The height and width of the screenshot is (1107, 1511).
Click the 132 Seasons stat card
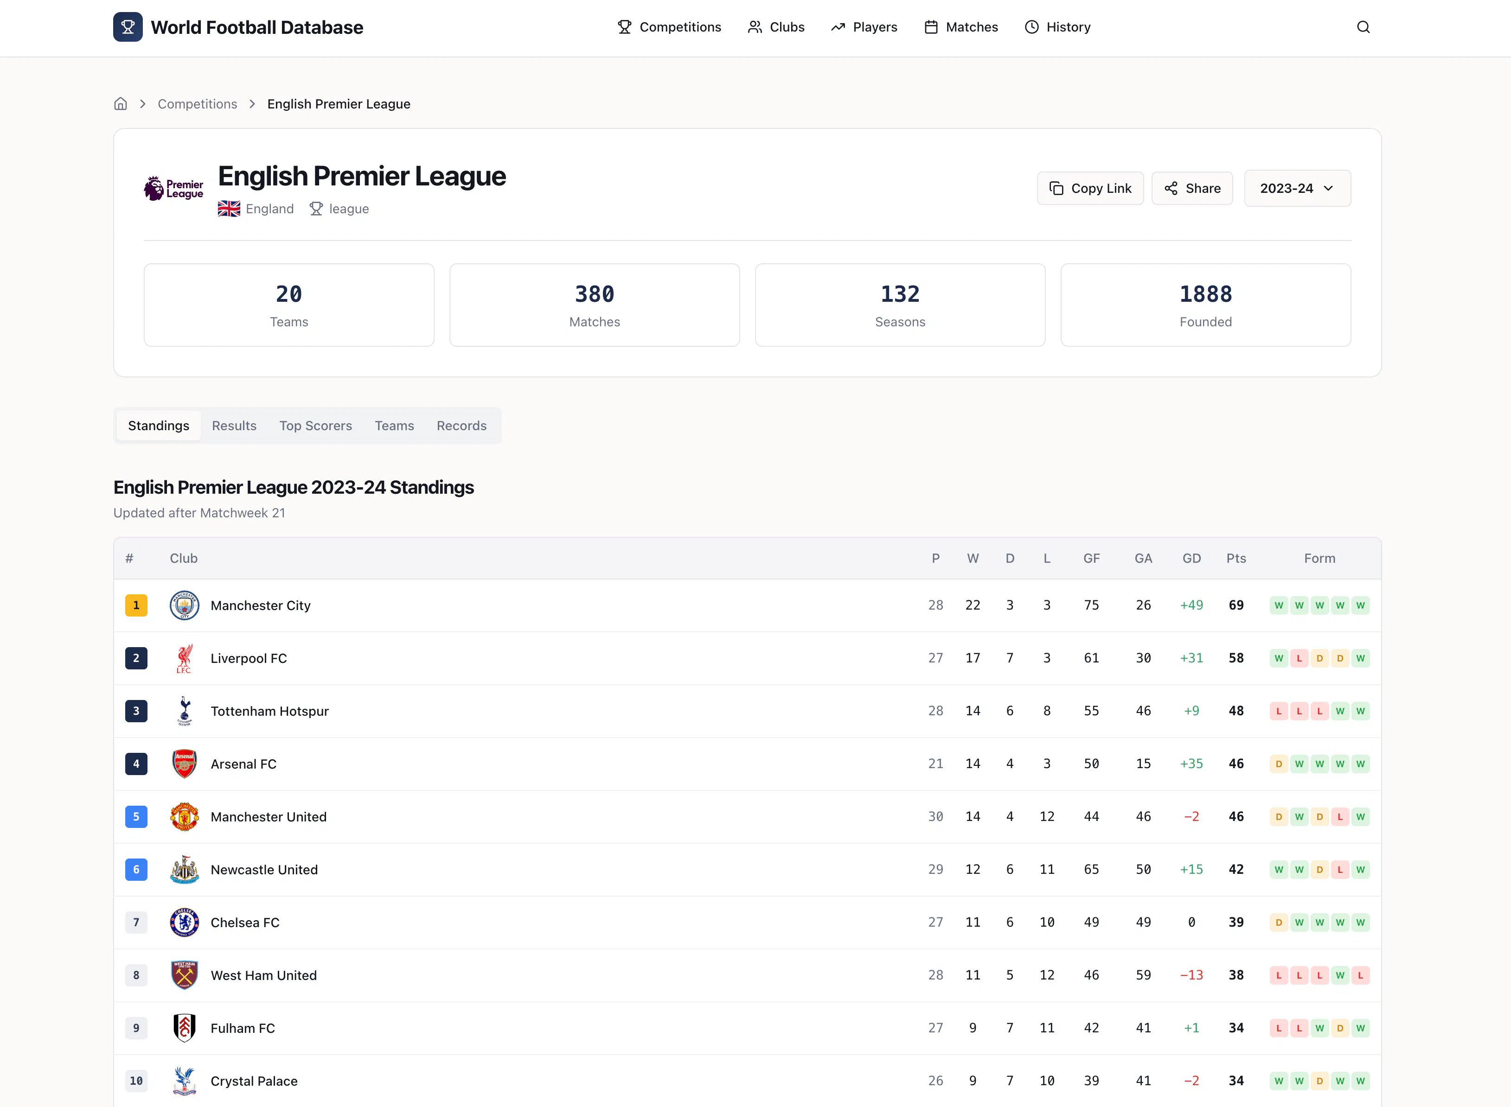pos(900,305)
